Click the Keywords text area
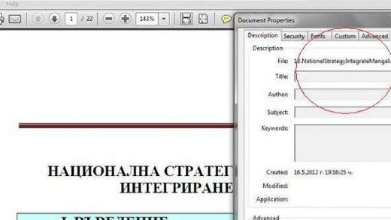 pyautogui.click(x=342, y=143)
